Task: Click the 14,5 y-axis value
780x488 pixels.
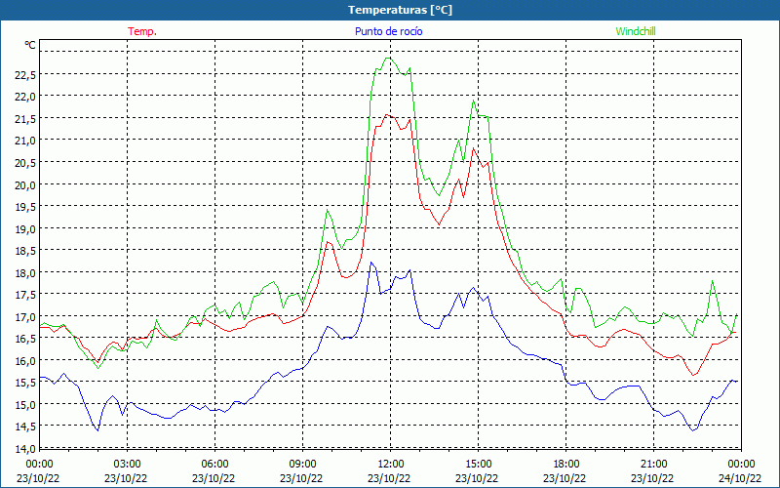Action: click(x=25, y=427)
